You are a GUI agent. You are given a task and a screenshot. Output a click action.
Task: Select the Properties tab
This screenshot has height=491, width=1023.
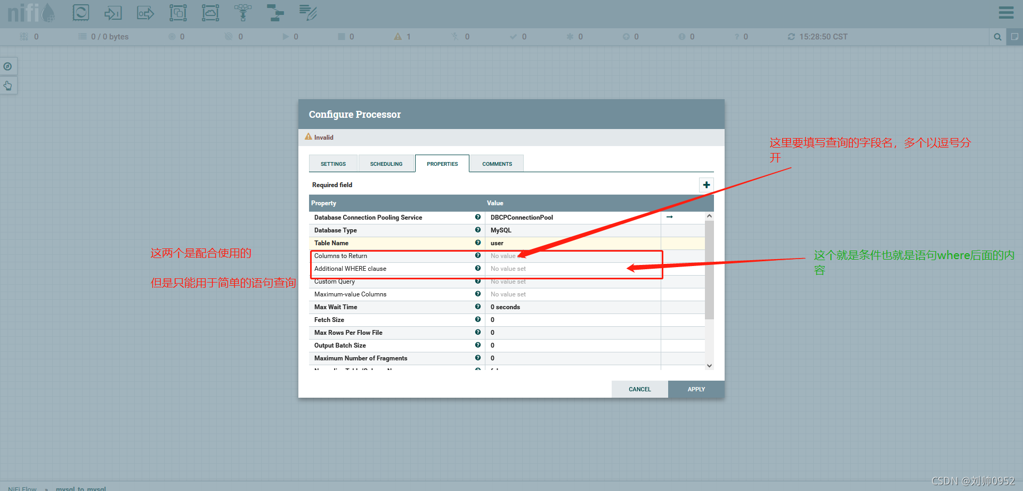442,164
